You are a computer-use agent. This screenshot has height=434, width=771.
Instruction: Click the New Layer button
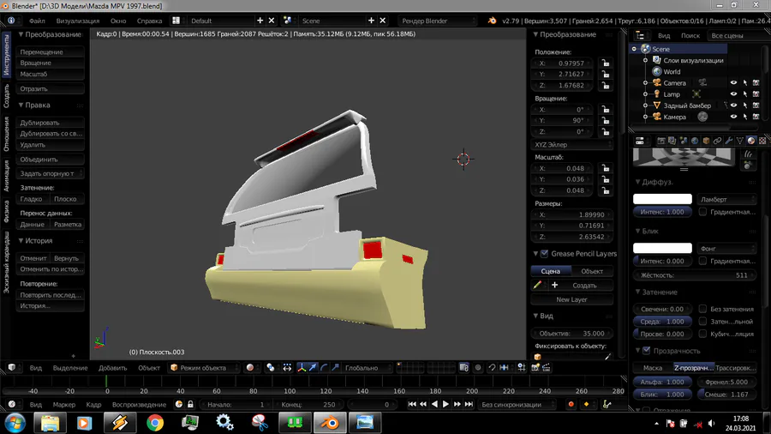point(572,299)
